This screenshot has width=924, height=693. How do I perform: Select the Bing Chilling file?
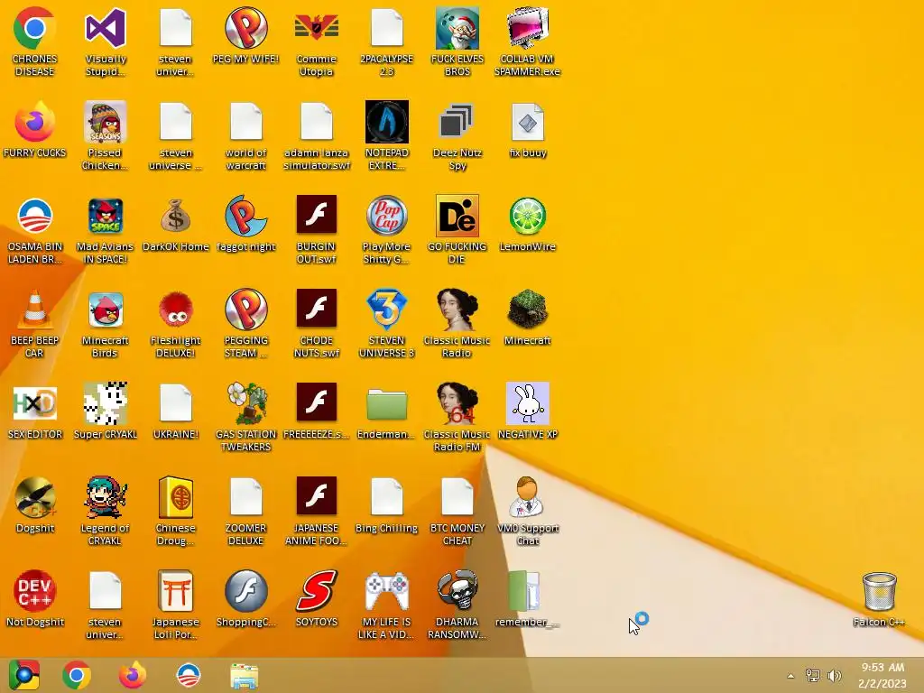click(x=386, y=497)
